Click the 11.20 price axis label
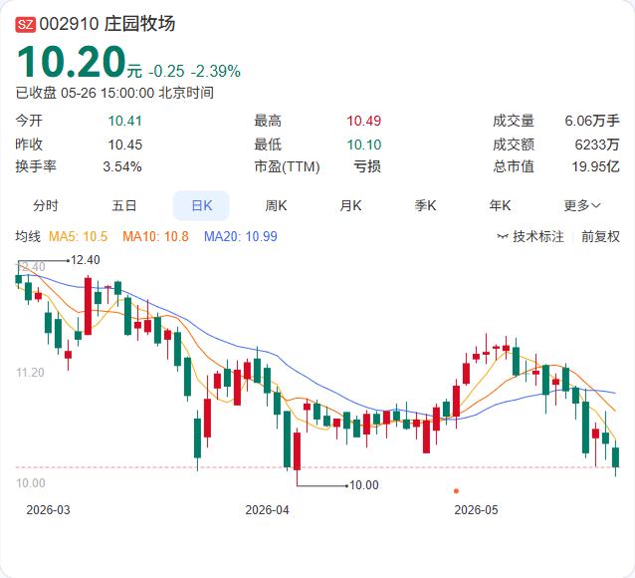 (30, 373)
